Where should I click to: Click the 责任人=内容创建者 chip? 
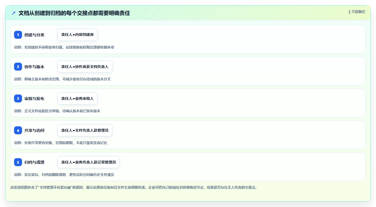(77, 35)
